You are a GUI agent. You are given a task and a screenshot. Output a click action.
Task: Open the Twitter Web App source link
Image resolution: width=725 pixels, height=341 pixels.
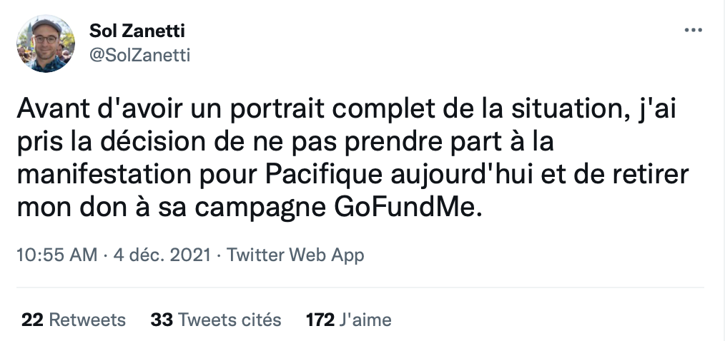(295, 255)
